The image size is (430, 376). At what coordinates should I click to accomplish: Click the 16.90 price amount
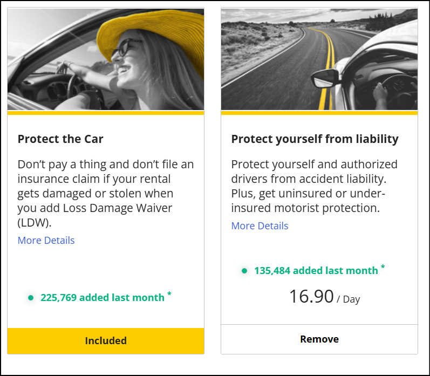coord(311,297)
